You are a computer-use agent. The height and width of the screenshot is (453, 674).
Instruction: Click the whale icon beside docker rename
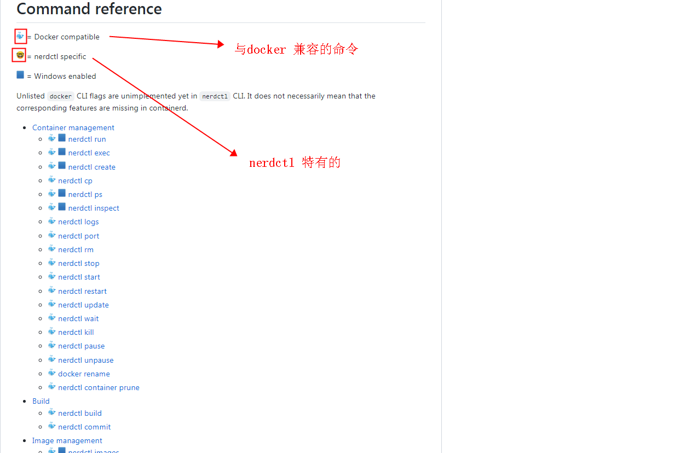51,373
